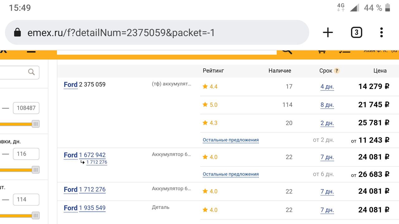The width and height of the screenshot is (399, 224).
Task: Open a new browser tab with the plus icon
Action: [x=328, y=32]
